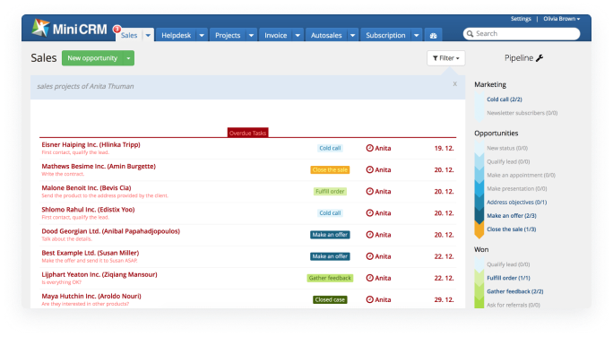Click Gather feedback tag for Lijphart Yeaton
The height and width of the screenshot is (337, 613).
click(330, 278)
